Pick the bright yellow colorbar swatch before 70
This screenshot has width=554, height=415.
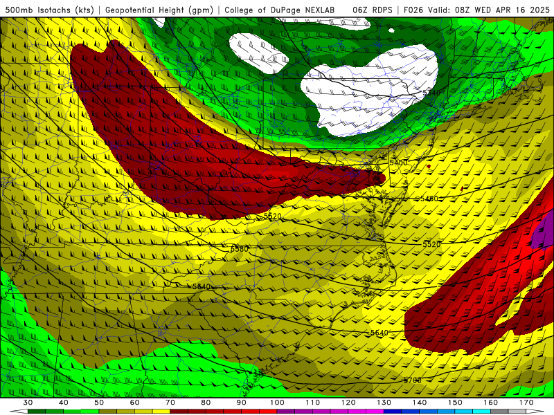(x=161, y=412)
